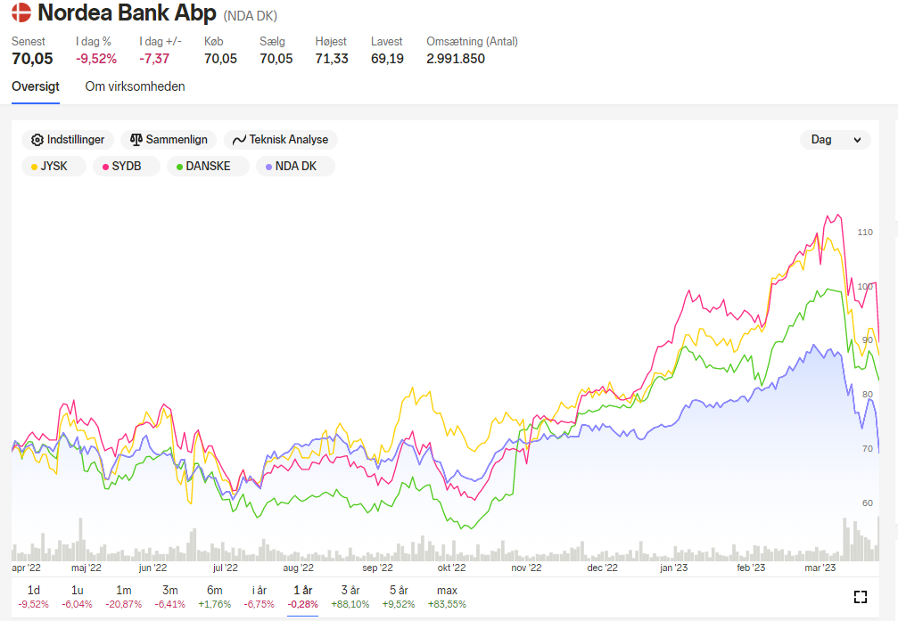Toggle the NDA DK purple series

[x=295, y=166]
